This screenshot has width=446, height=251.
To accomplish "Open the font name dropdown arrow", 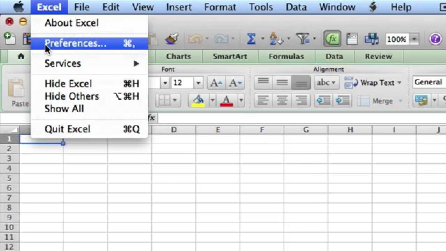I will (165, 83).
